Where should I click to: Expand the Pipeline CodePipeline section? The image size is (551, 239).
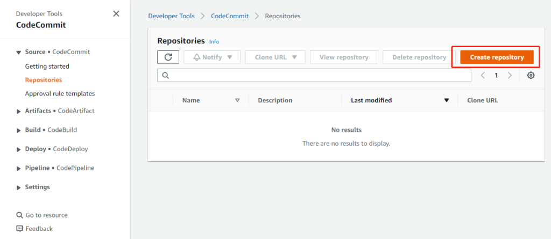[x=20, y=168]
